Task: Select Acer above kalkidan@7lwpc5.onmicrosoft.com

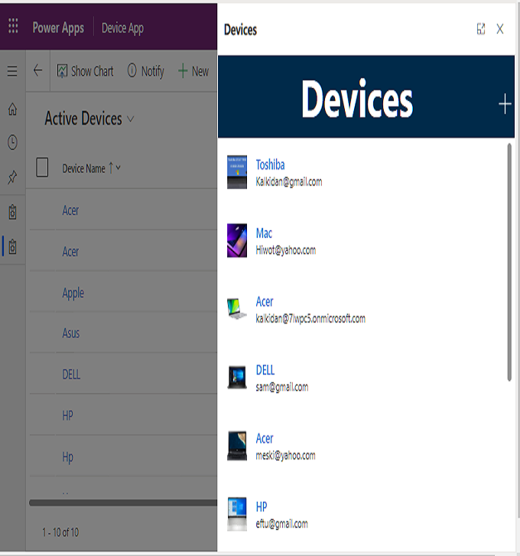Action: click(265, 302)
